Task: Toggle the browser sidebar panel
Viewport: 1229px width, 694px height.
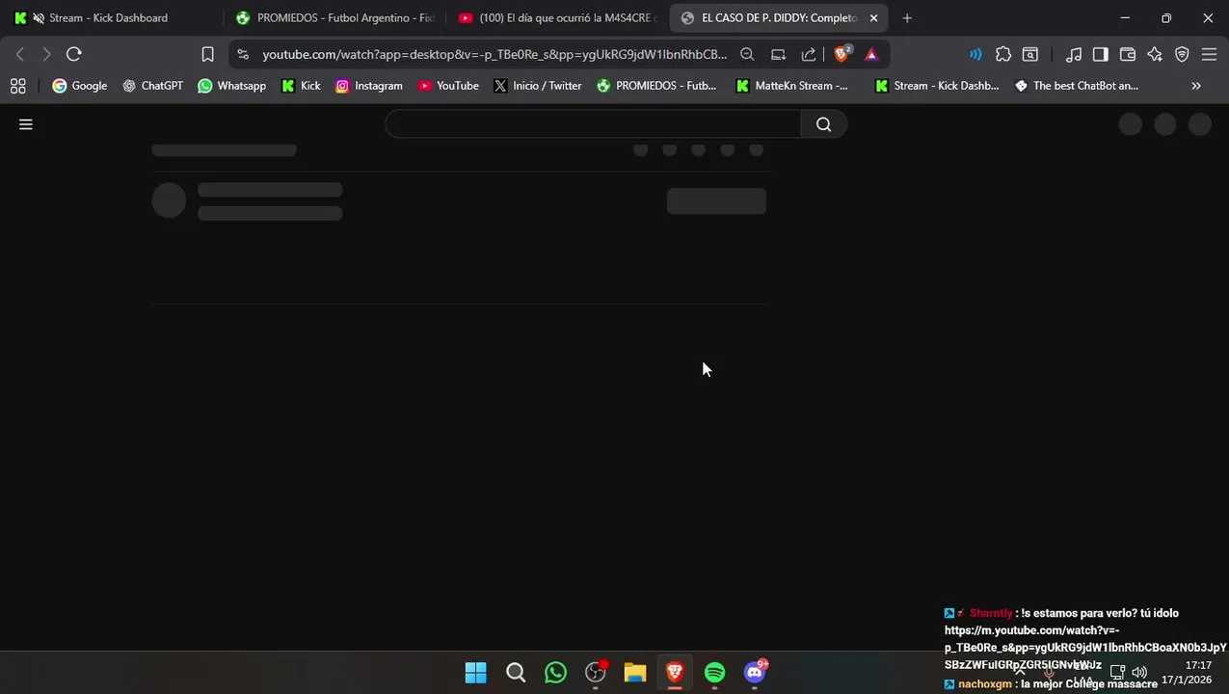Action: [1100, 54]
